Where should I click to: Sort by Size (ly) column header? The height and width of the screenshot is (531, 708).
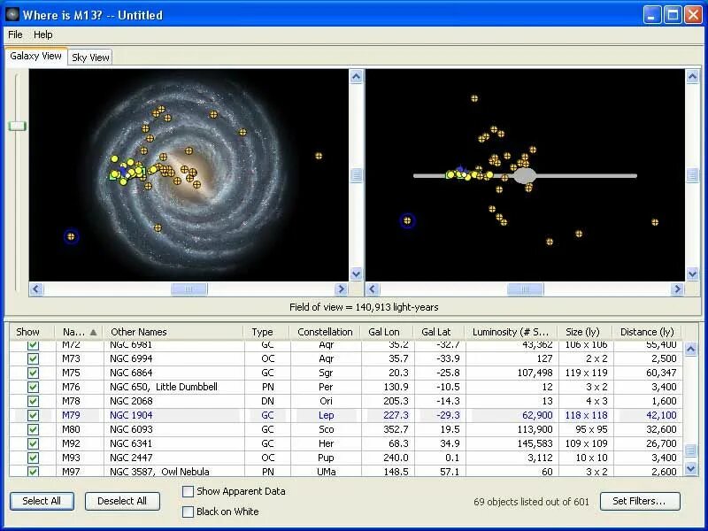click(x=585, y=332)
